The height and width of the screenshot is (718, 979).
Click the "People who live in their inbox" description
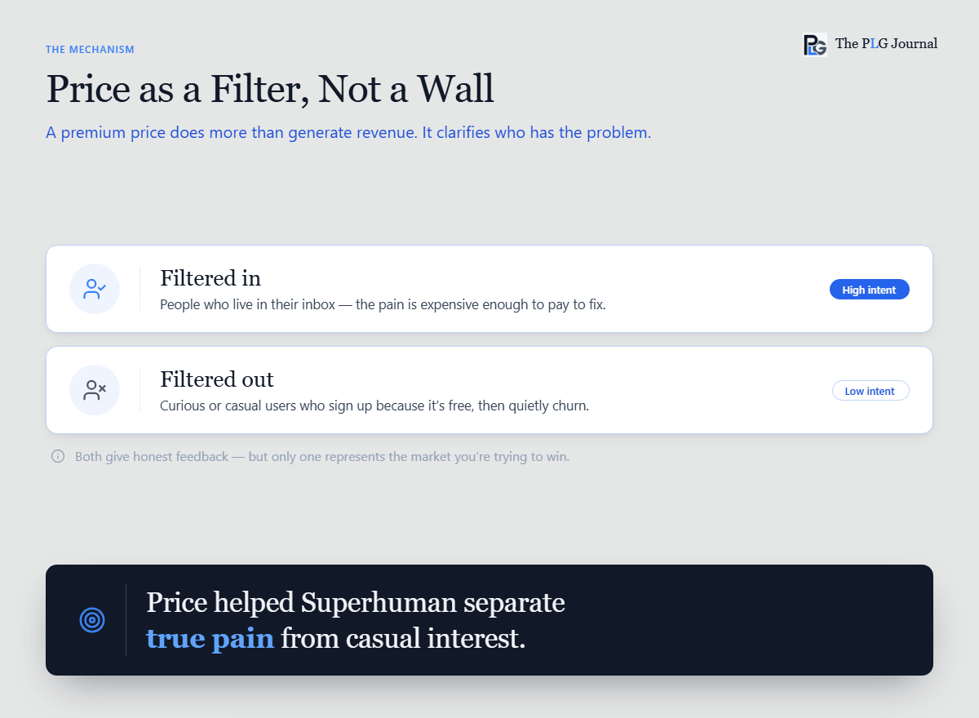click(383, 304)
